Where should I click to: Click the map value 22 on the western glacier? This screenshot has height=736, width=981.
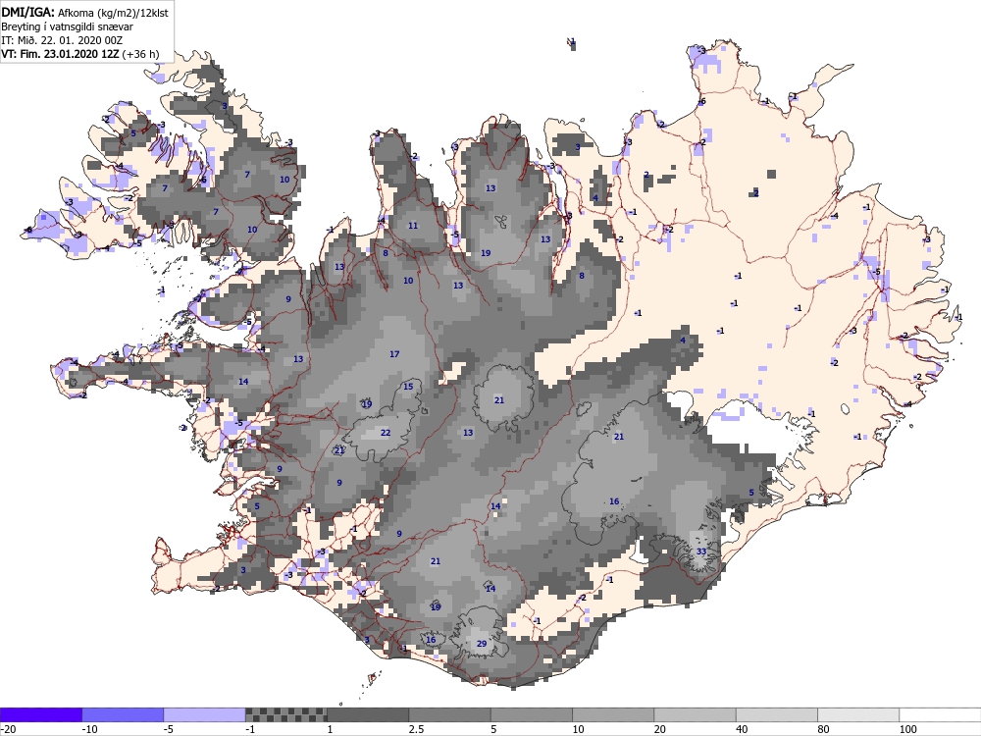[386, 433]
